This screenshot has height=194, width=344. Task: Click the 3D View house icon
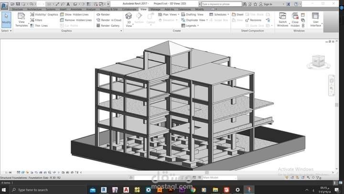[x=129, y=16]
